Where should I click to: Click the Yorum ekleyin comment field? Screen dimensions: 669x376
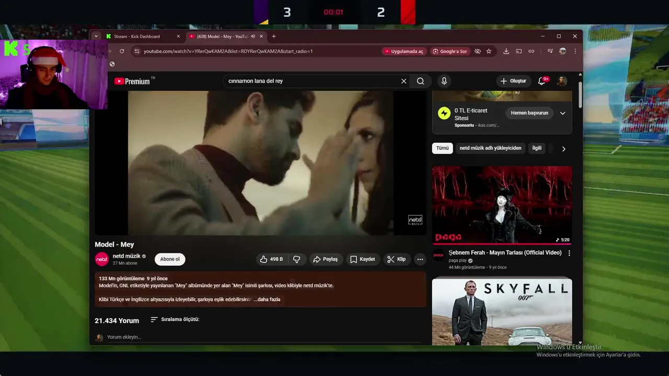pos(264,337)
